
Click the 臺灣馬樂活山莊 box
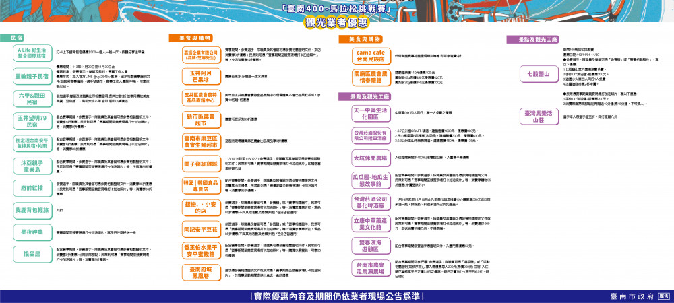pyautogui.click(x=539, y=116)
